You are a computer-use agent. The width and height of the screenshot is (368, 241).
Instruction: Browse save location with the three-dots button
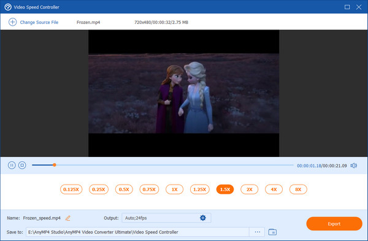pos(257,232)
